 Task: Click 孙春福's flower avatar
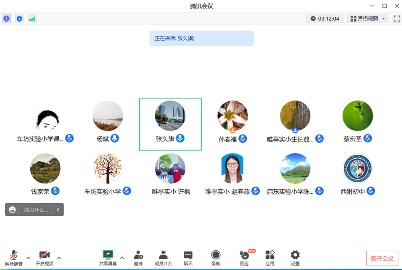[x=232, y=116]
